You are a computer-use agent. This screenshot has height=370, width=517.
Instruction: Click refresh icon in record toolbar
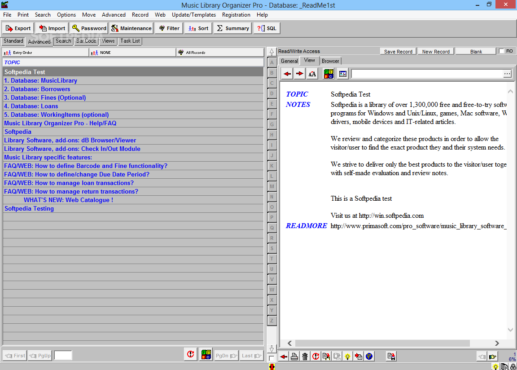315,357
